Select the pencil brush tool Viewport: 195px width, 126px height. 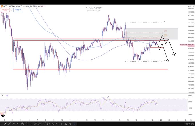[x=53, y=124]
